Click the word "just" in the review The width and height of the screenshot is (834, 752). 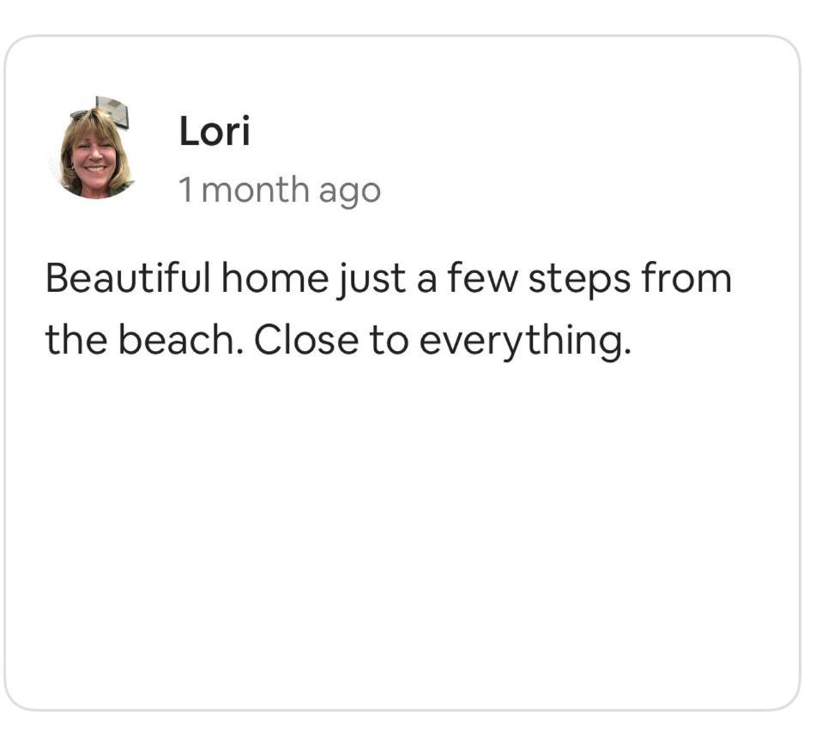click(372, 281)
